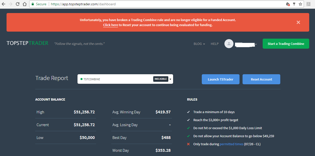Open the blocked cookies icon in the address bar
Viewport: 315px width, 156px height.
click(288, 4)
